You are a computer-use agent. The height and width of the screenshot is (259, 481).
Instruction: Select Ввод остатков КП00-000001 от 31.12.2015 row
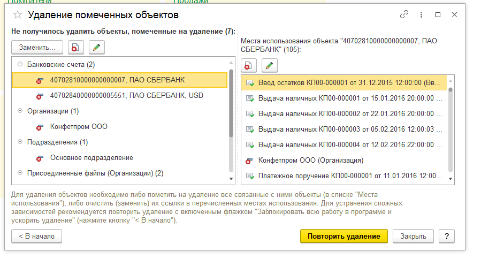click(344, 83)
